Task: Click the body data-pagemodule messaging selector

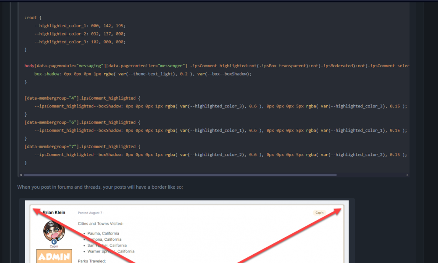Action: pos(105,66)
